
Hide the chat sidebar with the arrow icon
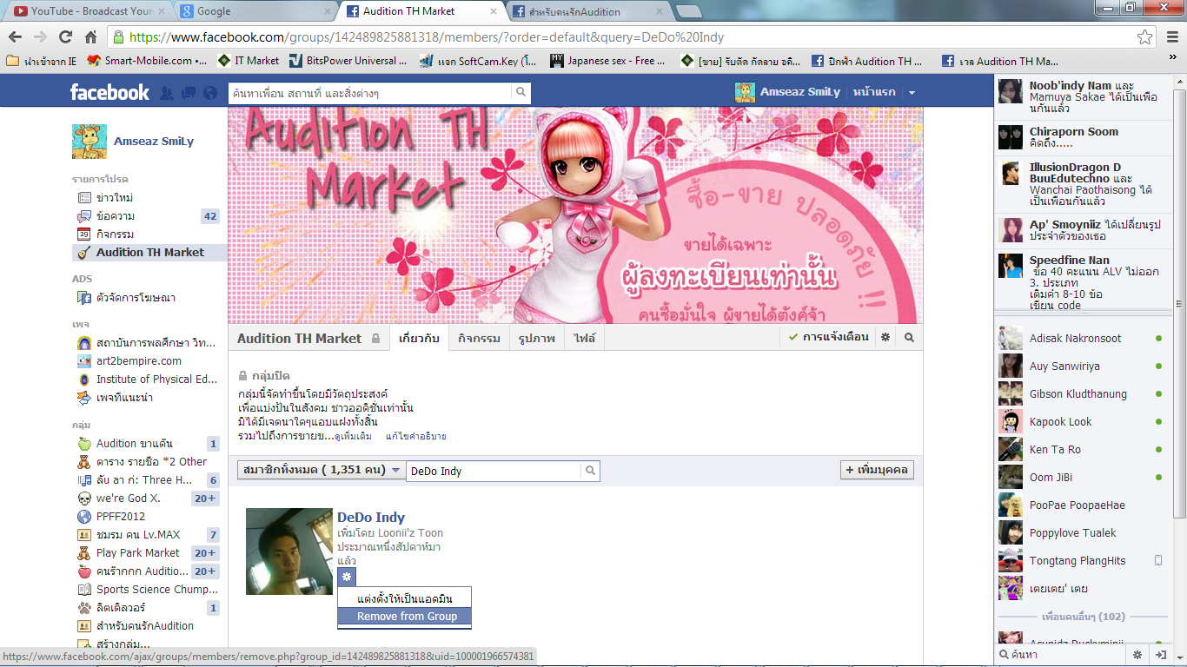click(1159, 654)
